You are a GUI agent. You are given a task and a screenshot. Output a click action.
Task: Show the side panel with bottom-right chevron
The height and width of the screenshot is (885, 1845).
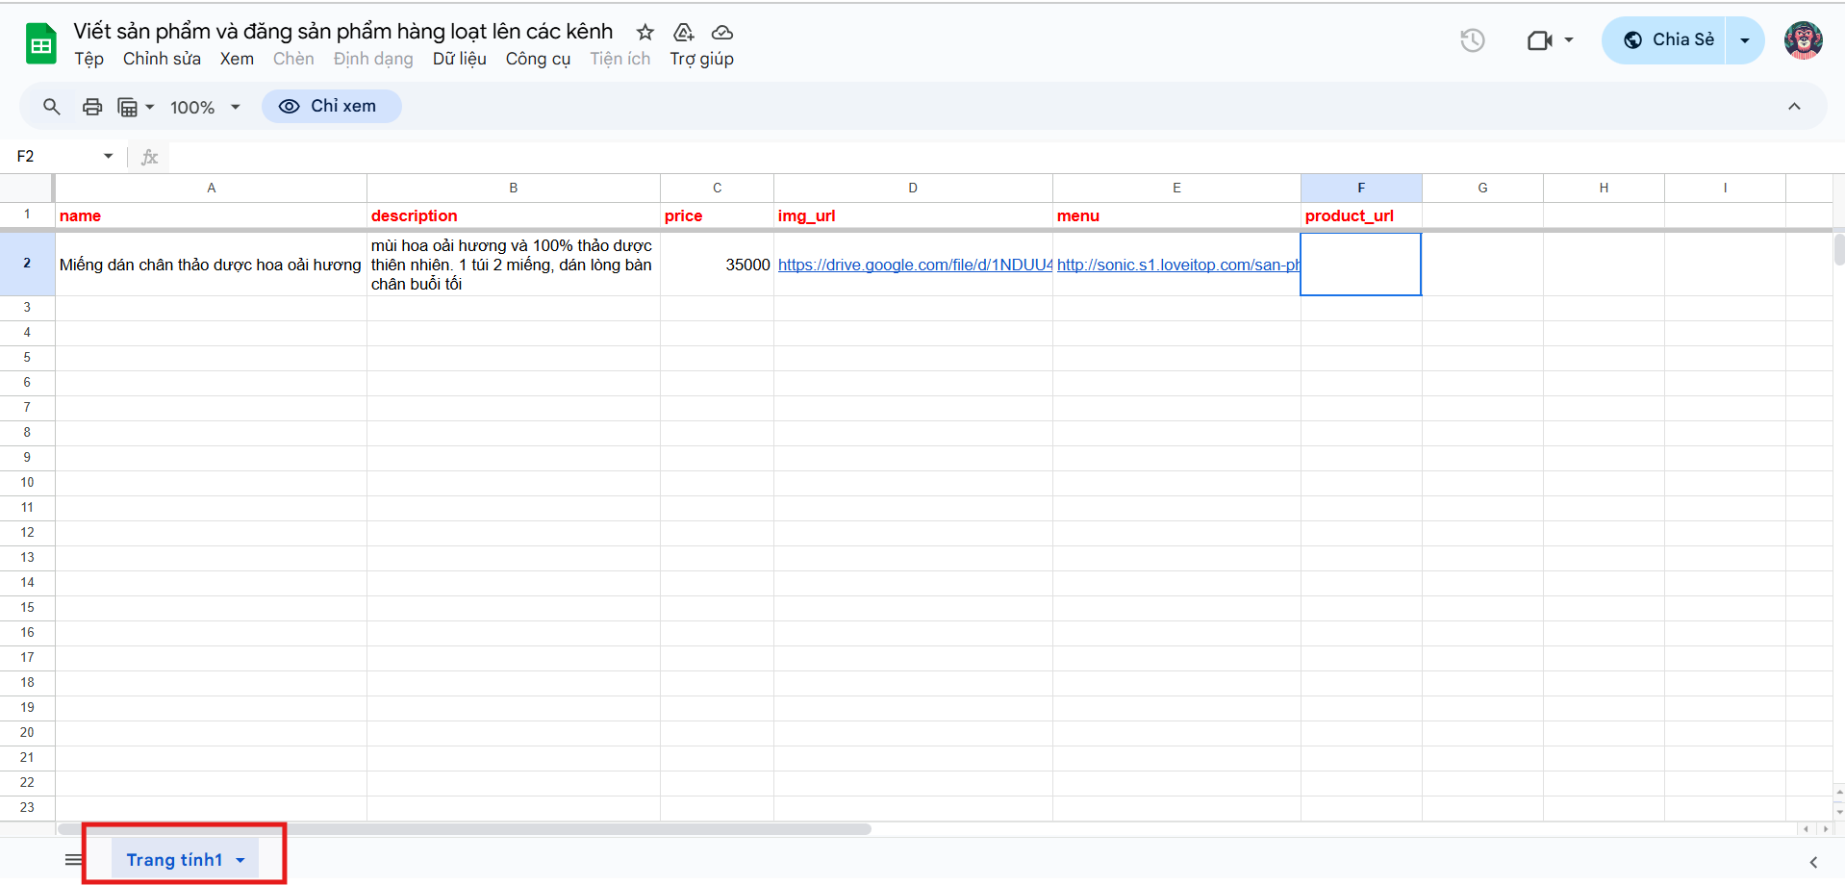[x=1813, y=862]
